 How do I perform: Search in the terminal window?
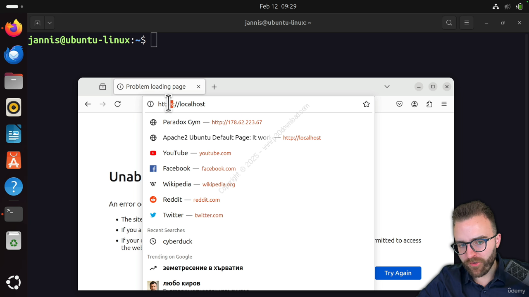pos(449,23)
